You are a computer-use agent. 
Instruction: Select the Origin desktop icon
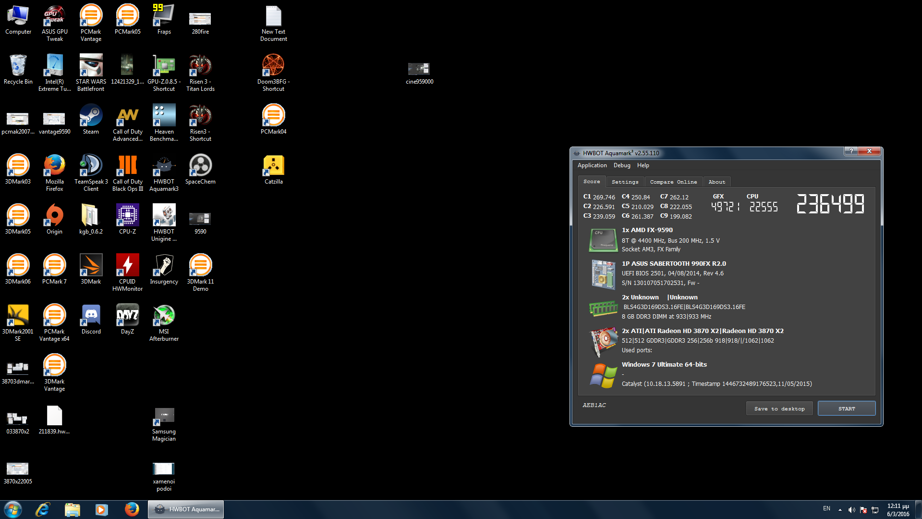[x=54, y=219]
